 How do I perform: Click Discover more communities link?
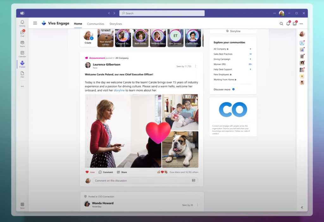[x=222, y=90]
